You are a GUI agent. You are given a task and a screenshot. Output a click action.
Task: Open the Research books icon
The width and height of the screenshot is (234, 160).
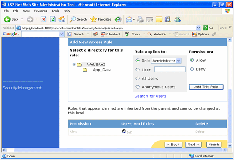[168, 19]
